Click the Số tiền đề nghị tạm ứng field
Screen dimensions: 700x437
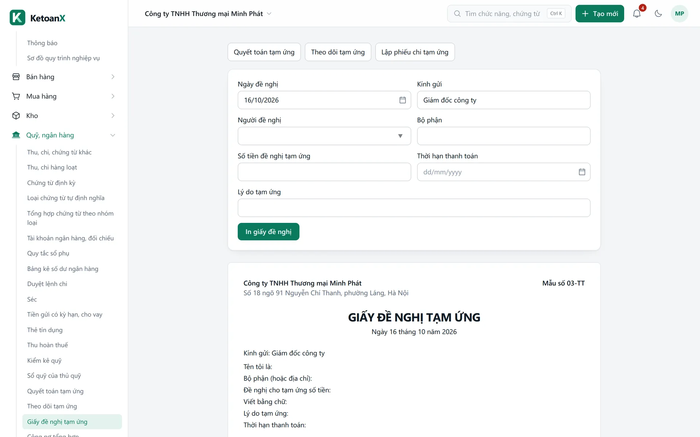tap(324, 172)
